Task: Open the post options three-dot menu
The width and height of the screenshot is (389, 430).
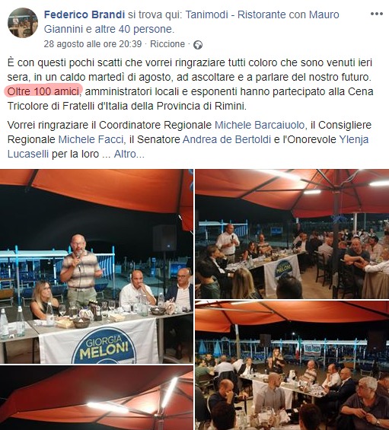Action: [x=376, y=14]
